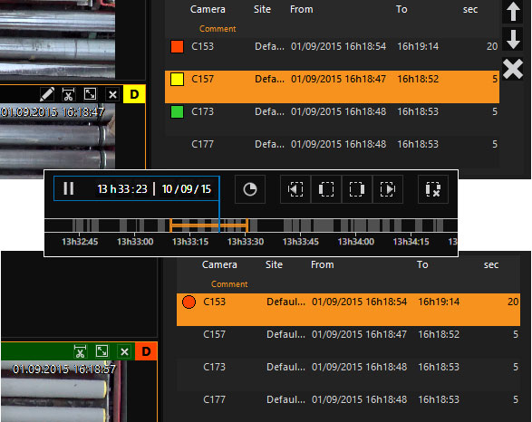Expand the green tile to fullscreen
The width and height of the screenshot is (532, 422).
coord(102,351)
